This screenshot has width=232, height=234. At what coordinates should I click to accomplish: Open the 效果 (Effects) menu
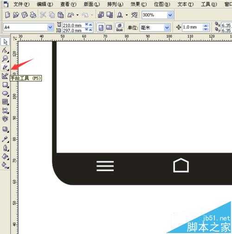point(139,4)
